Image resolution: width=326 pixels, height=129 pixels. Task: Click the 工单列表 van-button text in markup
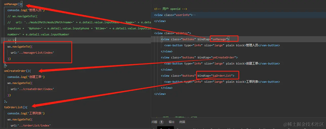[x=252, y=82]
